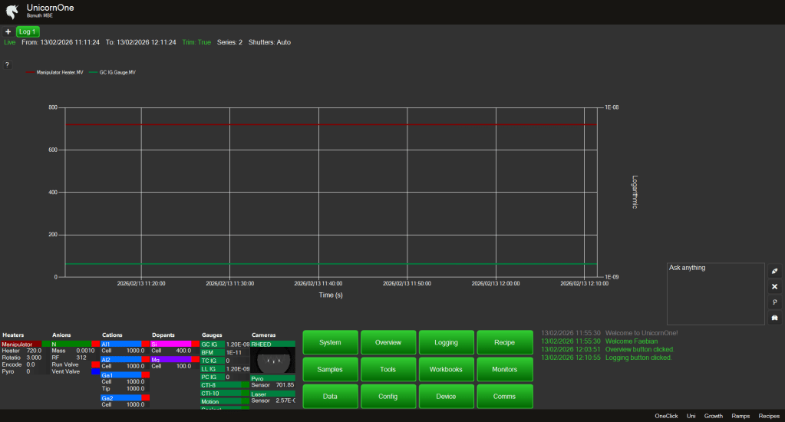Open the chart help question mark

[x=7, y=64]
